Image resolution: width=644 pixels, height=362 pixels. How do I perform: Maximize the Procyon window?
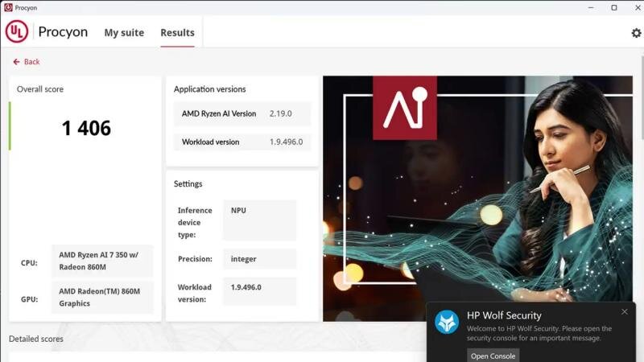[613, 7]
